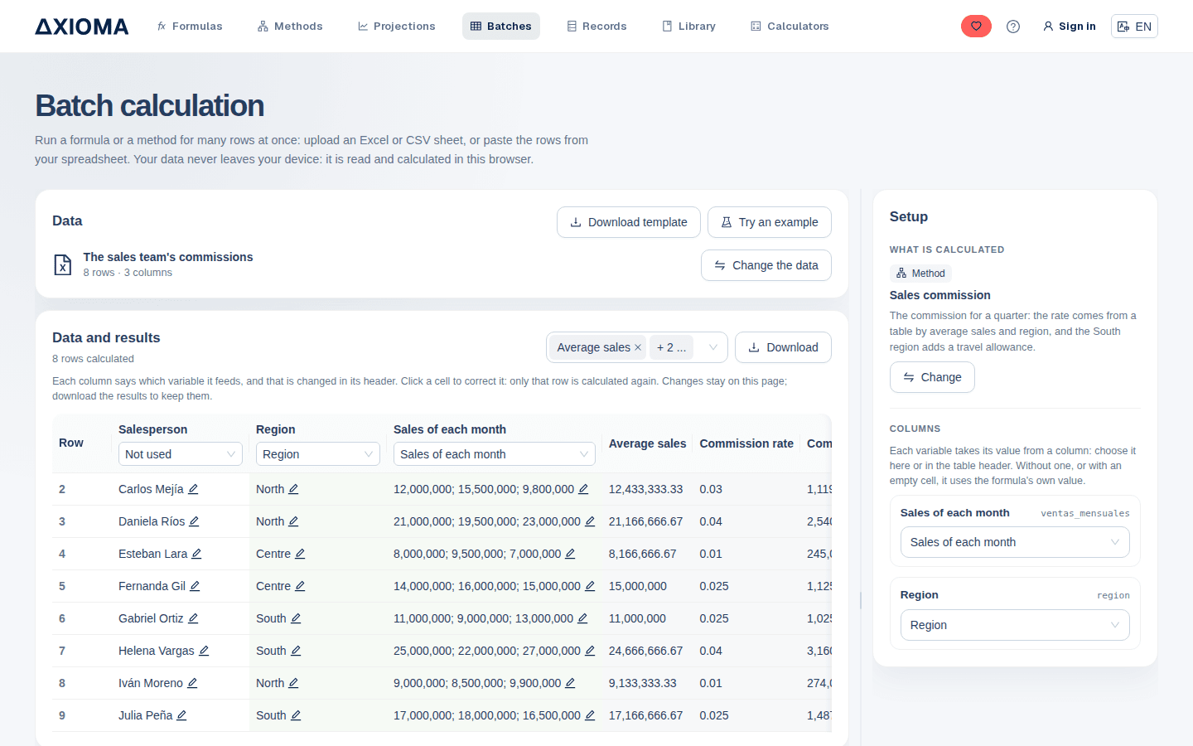Select the Batches navigation tab

[x=501, y=27]
